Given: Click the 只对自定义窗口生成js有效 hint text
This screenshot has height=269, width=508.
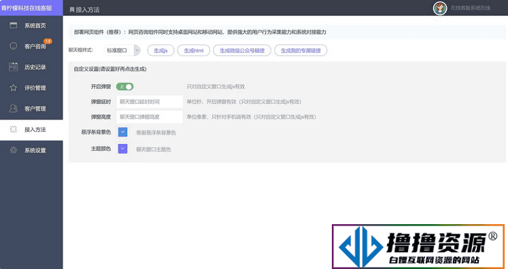Looking at the screenshot, I should click(x=216, y=86).
